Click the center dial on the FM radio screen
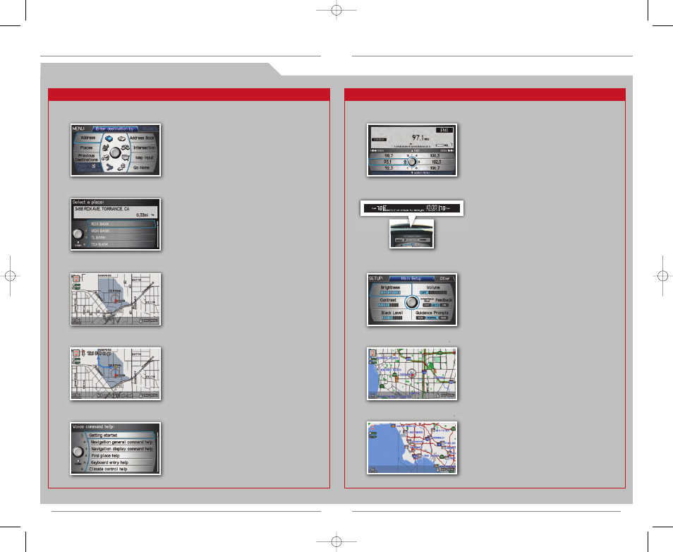Screen dimensions: 673x552 (411, 162)
